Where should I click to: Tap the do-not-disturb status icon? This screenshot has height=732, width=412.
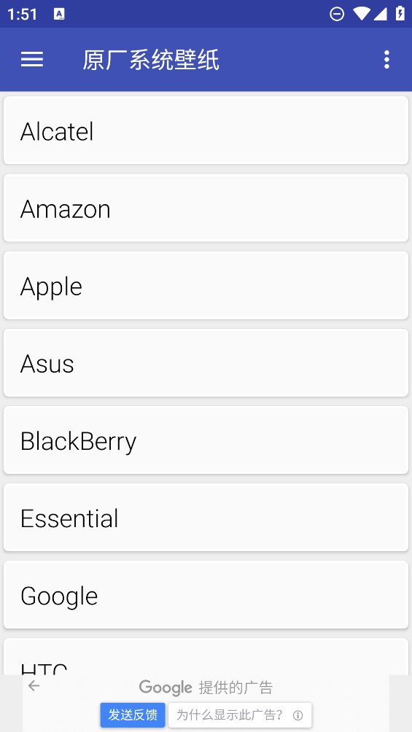click(337, 14)
